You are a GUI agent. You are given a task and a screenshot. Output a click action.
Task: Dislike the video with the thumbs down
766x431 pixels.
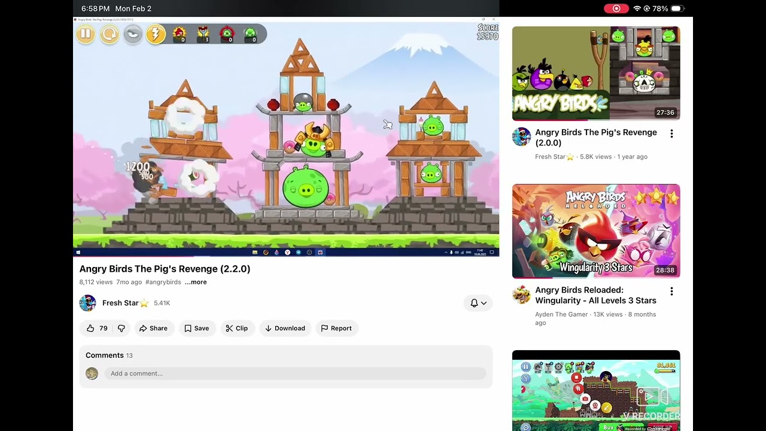point(121,328)
